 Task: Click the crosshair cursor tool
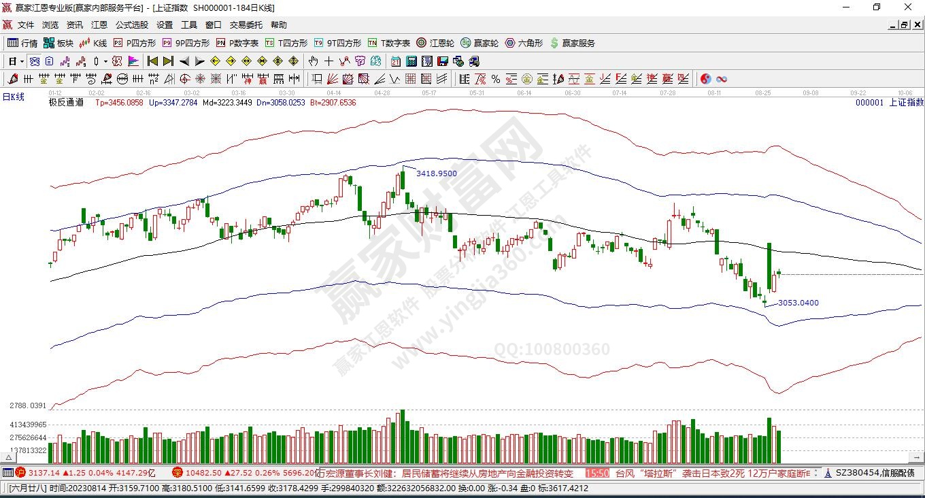(329, 61)
